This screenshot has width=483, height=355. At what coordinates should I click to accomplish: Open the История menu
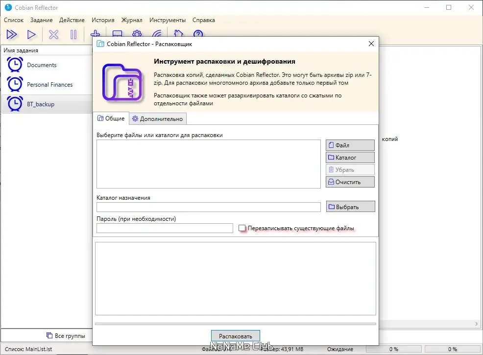[x=103, y=20]
